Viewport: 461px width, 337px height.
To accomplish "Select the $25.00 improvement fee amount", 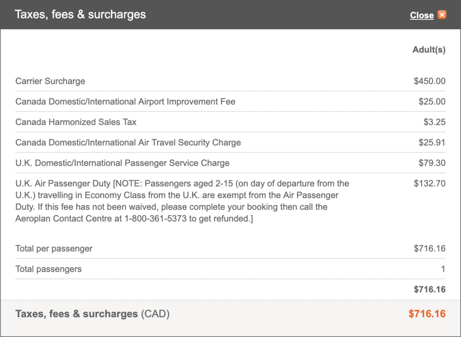I will pyautogui.click(x=432, y=101).
